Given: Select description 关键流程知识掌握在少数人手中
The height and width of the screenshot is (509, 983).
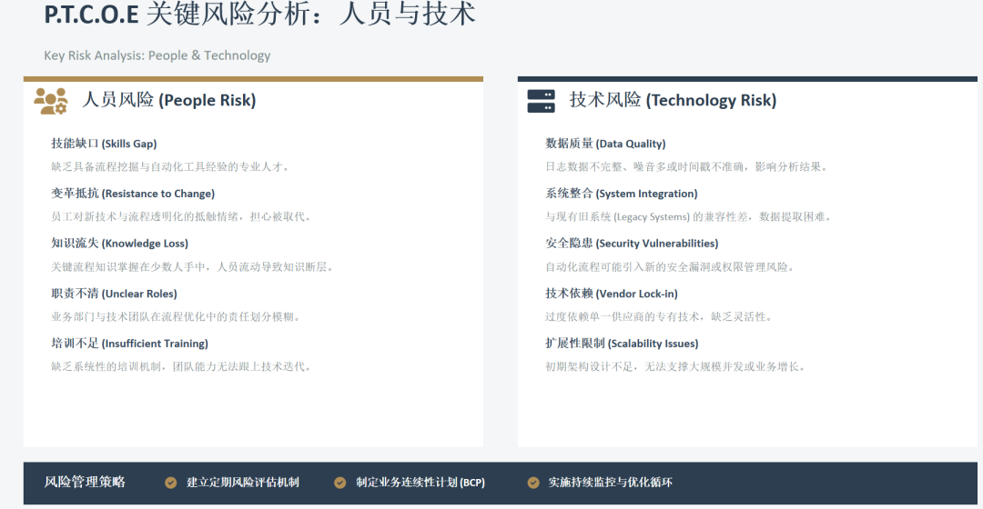Looking at the screenshot, I should click(x=128, y=266).
